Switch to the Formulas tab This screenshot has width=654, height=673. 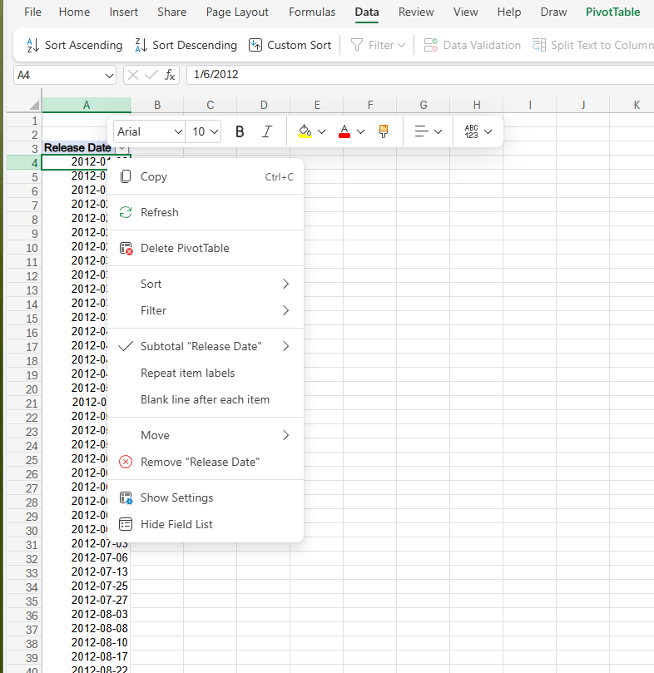[312, 12]
